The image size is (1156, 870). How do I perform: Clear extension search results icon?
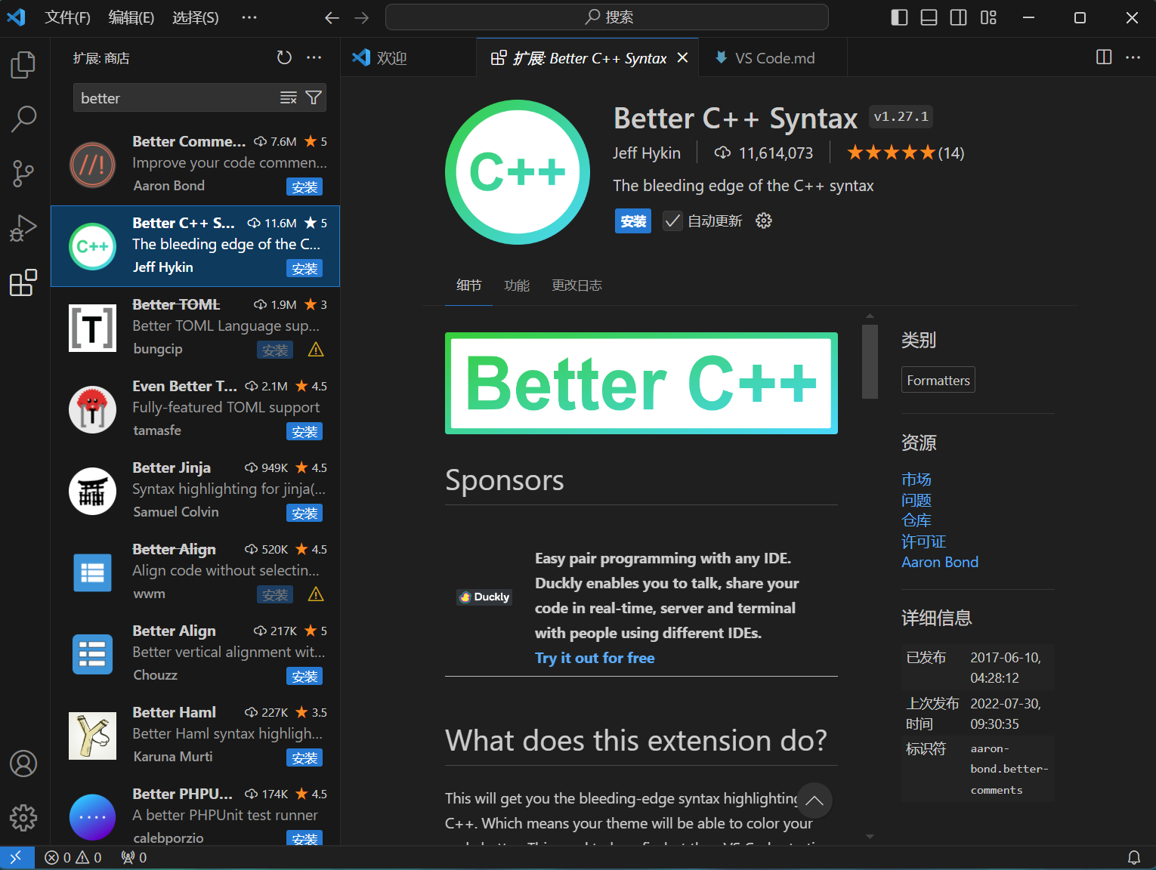click(289, 97)
